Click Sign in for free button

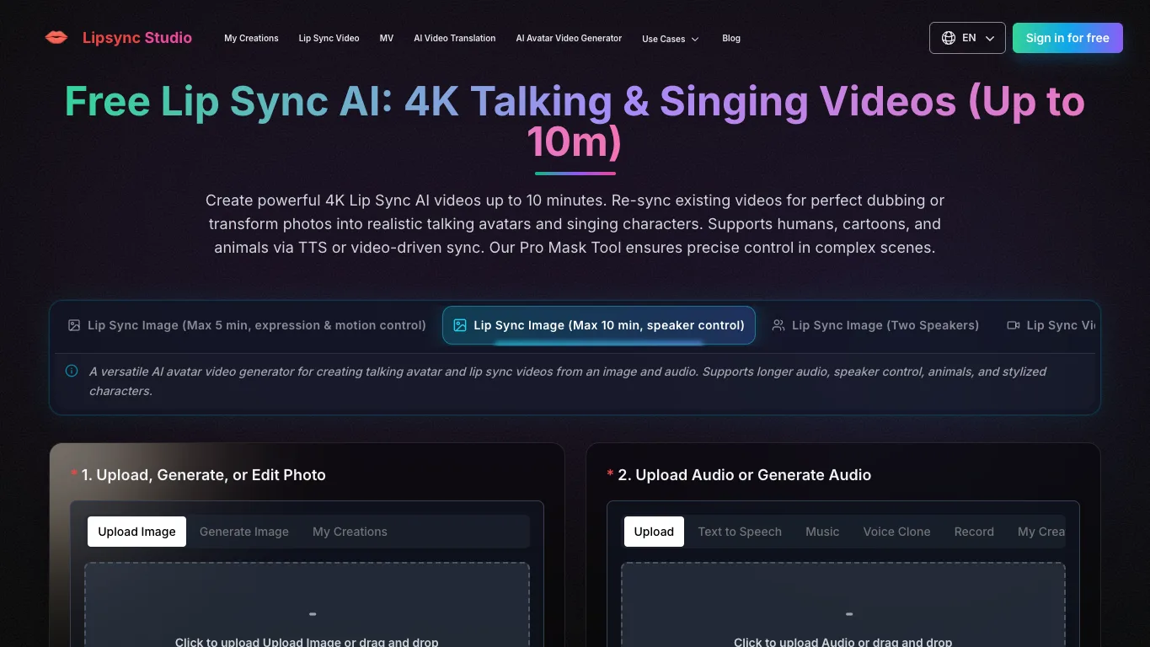click(x=1067, y=38)
